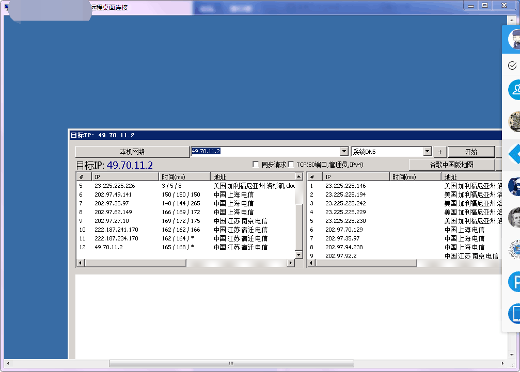The height and width of the screenshot is (372, 520).
Task: Sort left table by IP column header
Action: tap(125, 177)
